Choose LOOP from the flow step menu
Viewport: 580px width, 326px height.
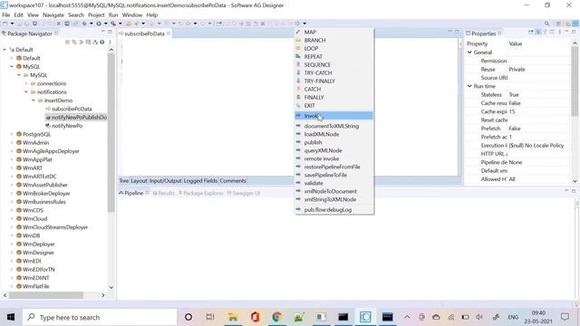tap(334, 48)
